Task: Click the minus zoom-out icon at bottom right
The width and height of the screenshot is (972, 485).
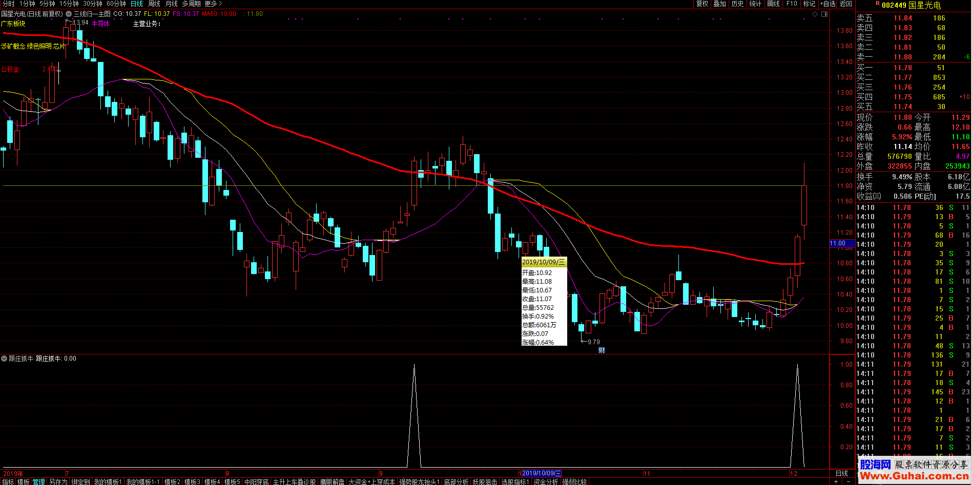Action: (x=849, y=481)
